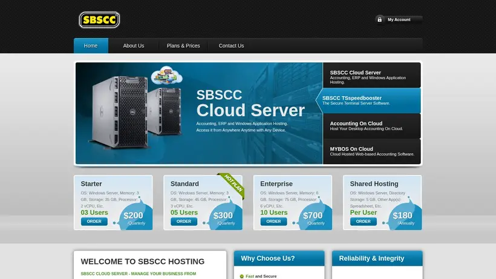Screen dimensions: 496x279
Task: Click the Per User text
Action: pos(364,212)
